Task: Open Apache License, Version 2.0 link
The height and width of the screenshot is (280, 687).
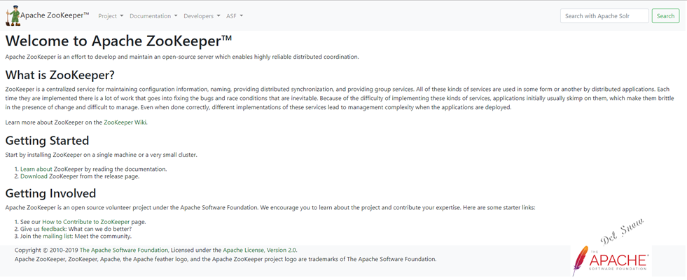Action: coord(260,250)
